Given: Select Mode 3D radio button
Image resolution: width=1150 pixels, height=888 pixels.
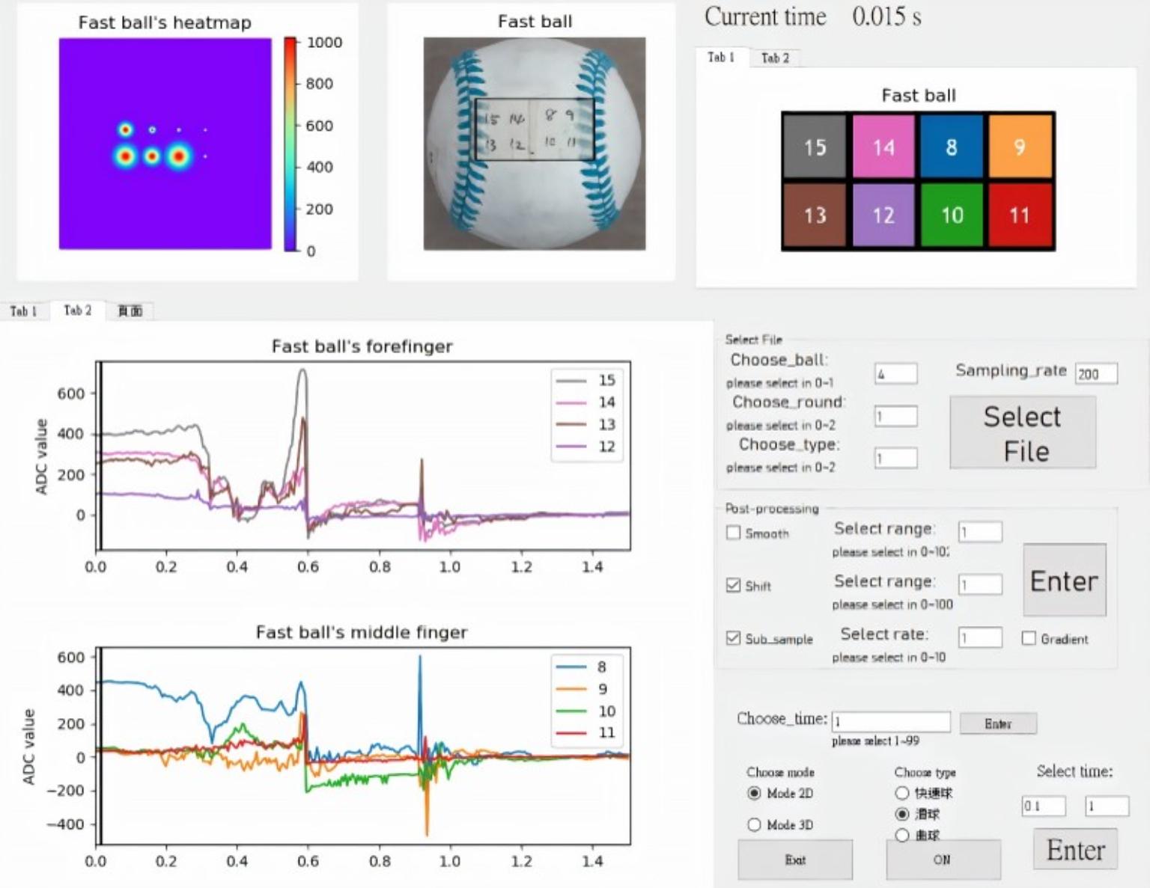Looking at the screenshot, I should (x=754, y=824).
